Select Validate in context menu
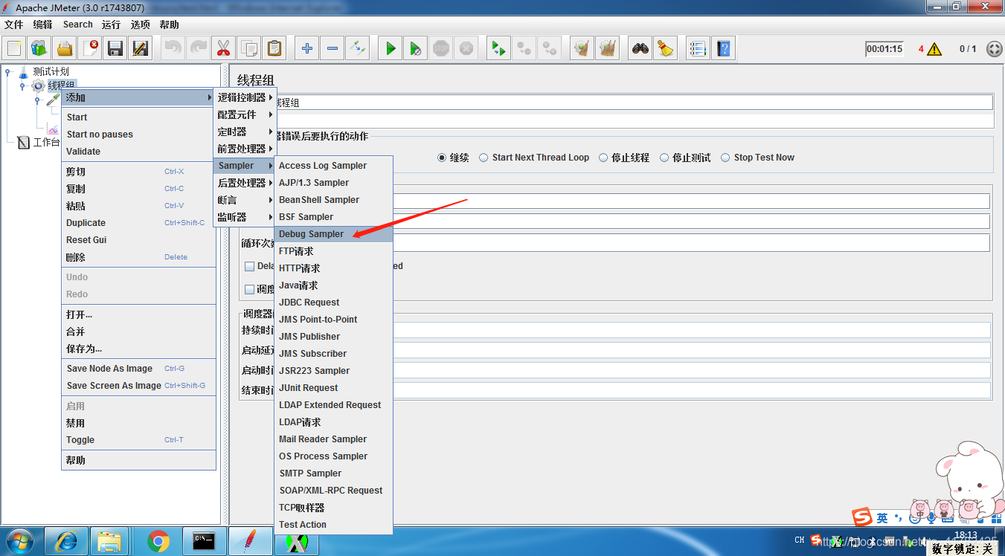 (x=138, y=152)
